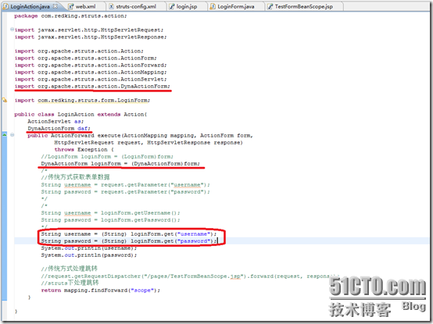Click the DynaActionForm loginForm cast assignment line

120,164
